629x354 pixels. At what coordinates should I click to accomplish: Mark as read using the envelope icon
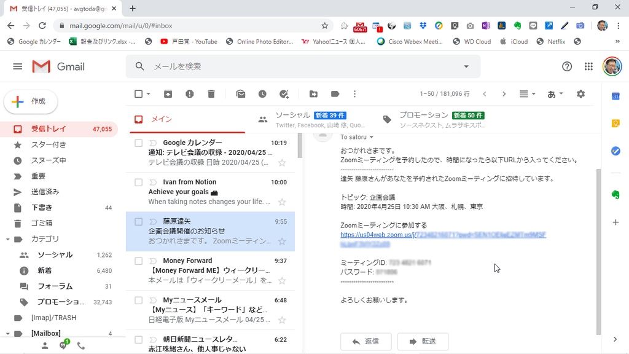(241, 94)
